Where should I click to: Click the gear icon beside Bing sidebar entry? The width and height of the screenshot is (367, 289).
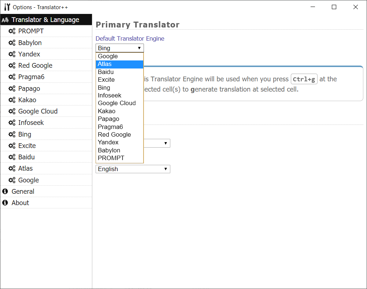12,134
